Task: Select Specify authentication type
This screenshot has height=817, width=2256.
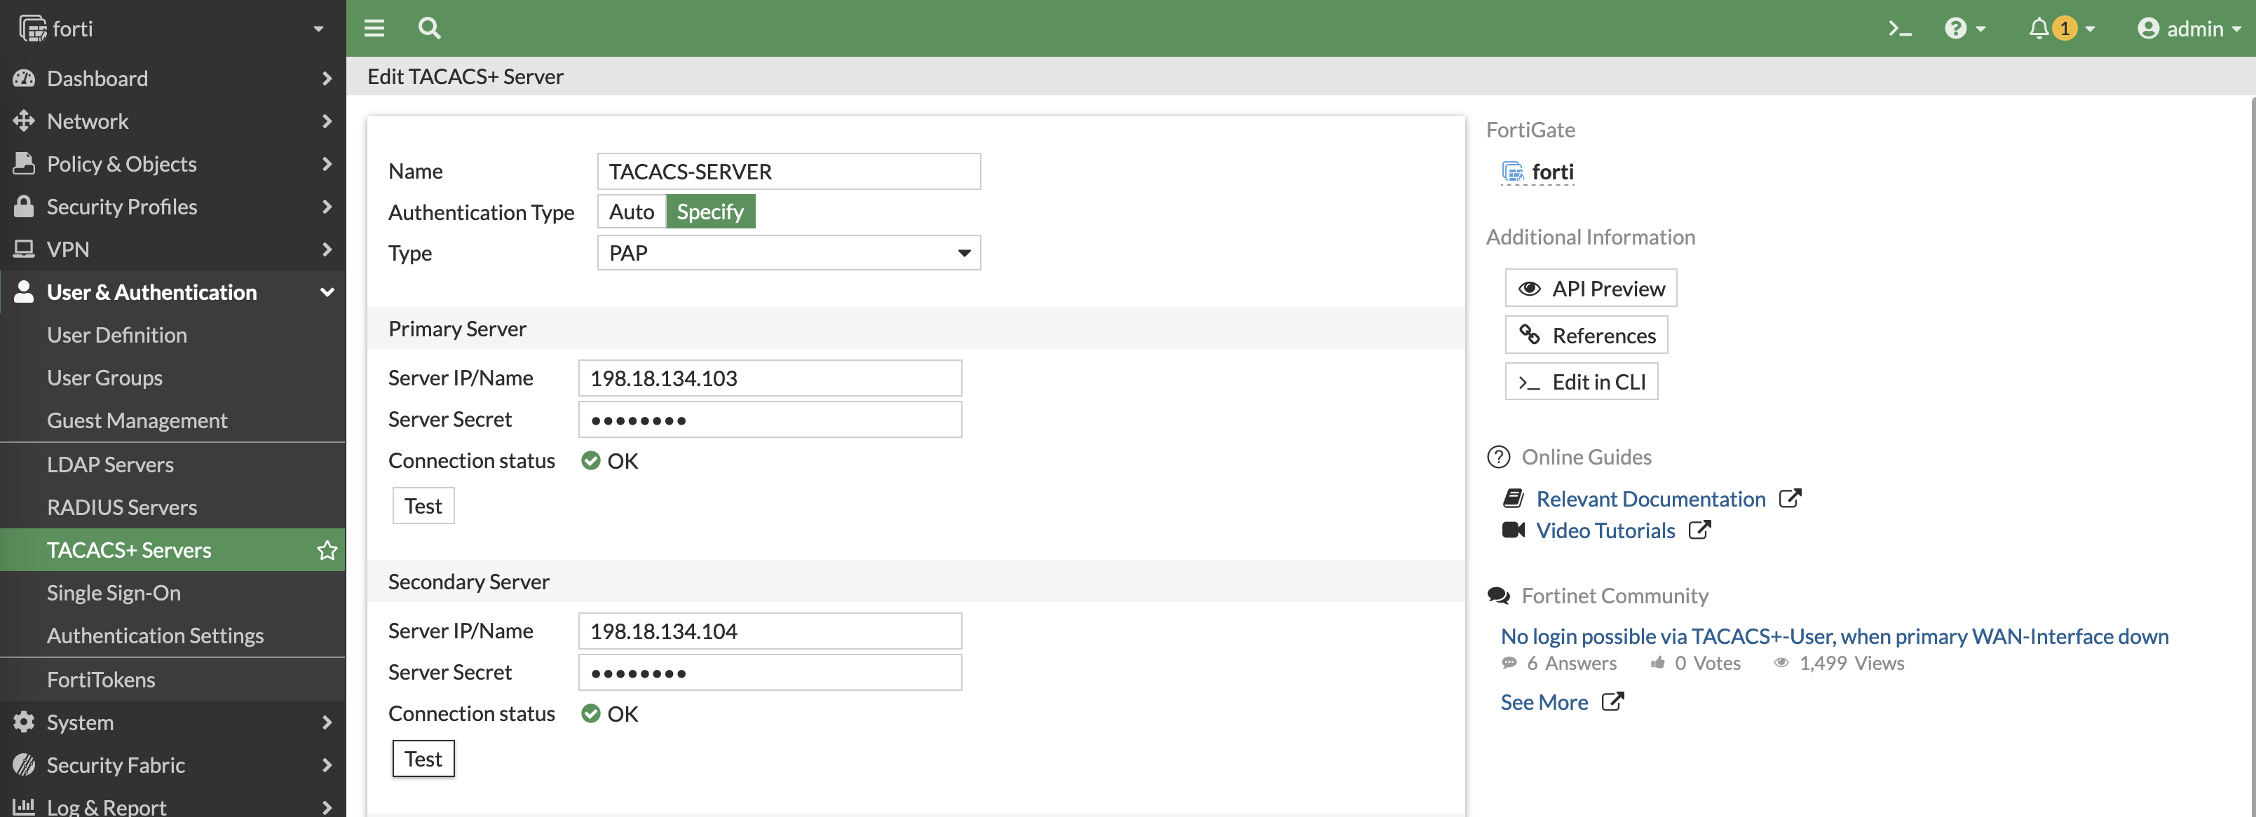Action: pos(709,211)
